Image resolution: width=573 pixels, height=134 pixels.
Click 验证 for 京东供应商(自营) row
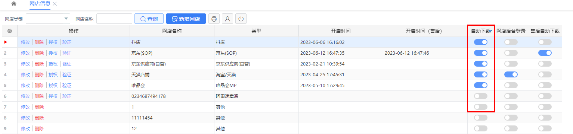[67, 64]
